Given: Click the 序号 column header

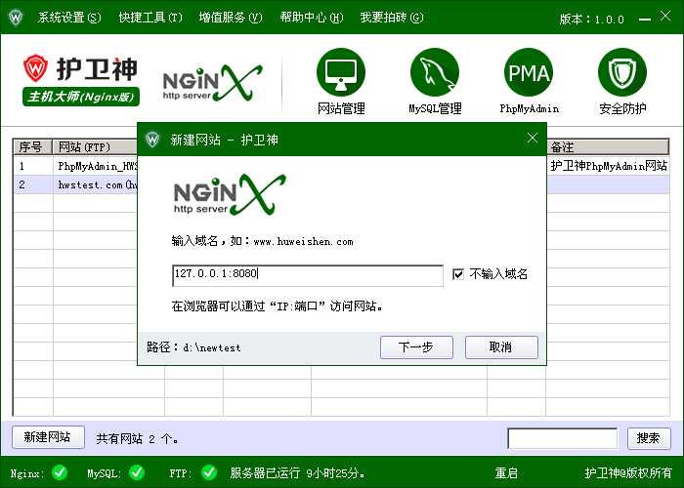Looking at the screenshot, I should click(32, 146).
